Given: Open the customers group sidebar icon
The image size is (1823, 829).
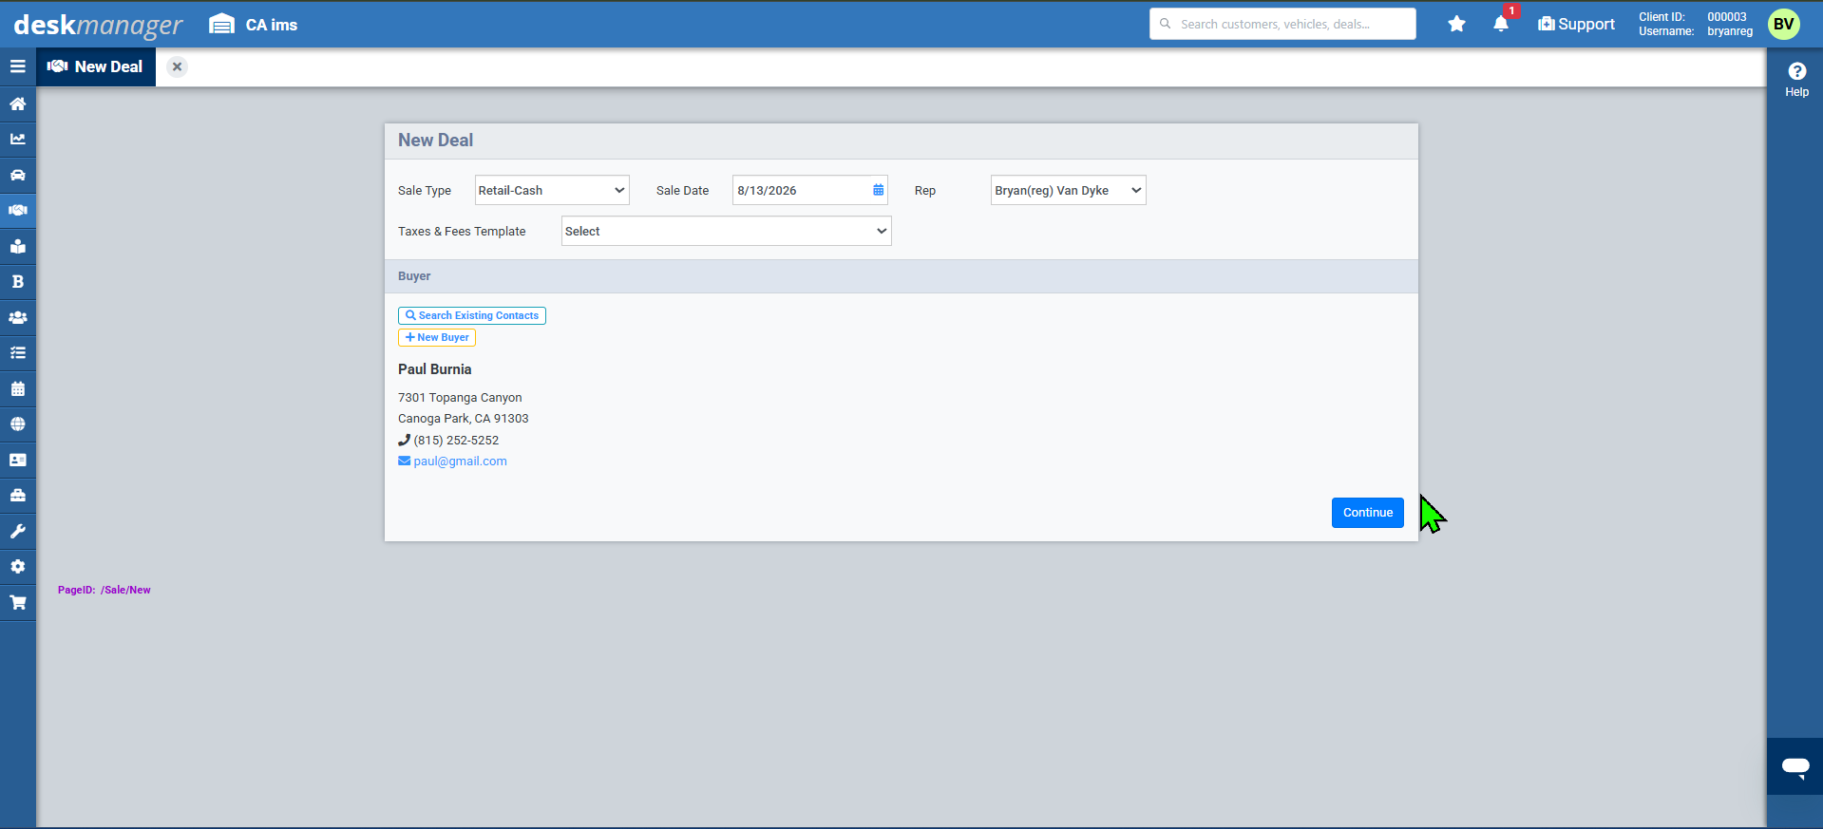Looking at the screenshot, I should click(x=17, y=317).
